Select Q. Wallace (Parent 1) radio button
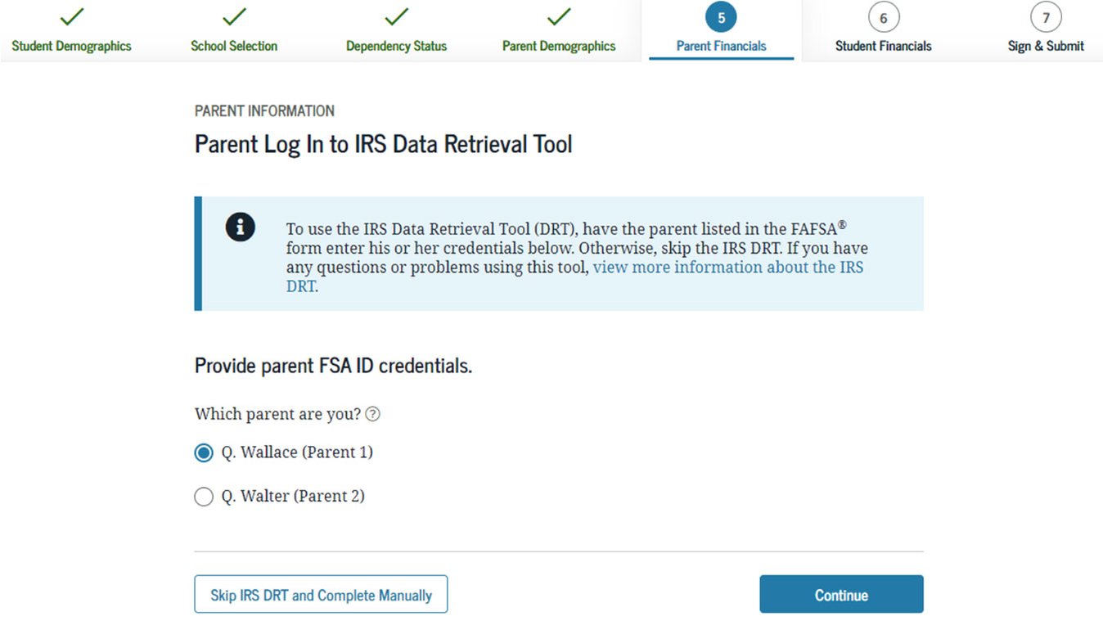Screen dimensions: 1103x639 (204, 452)
